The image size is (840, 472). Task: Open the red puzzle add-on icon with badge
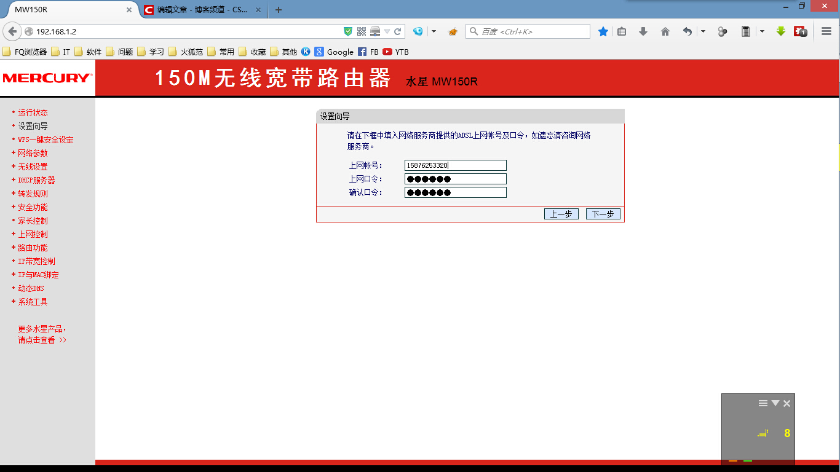(801, 31)
